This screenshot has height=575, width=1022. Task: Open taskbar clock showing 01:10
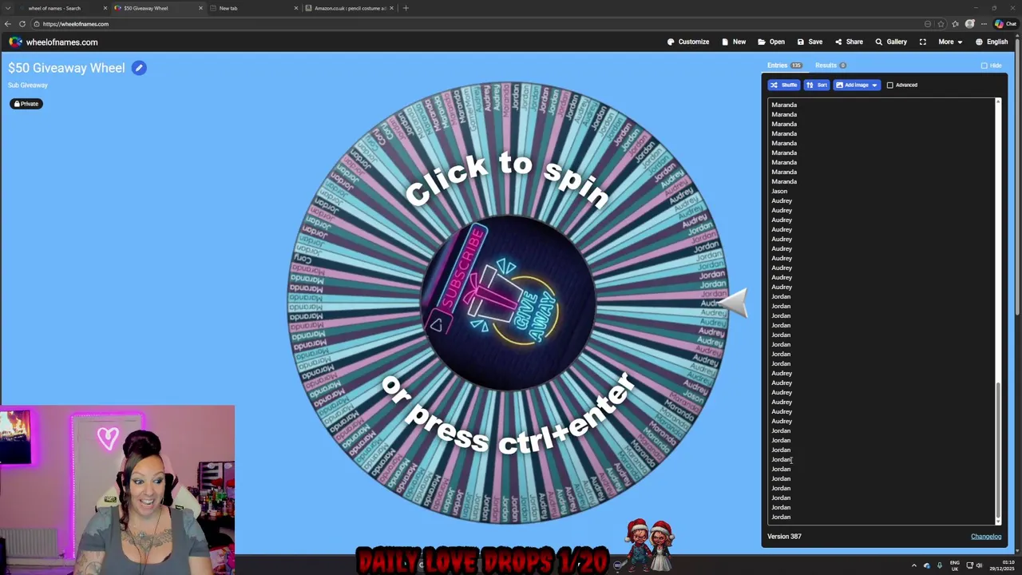click(1001, 565)
